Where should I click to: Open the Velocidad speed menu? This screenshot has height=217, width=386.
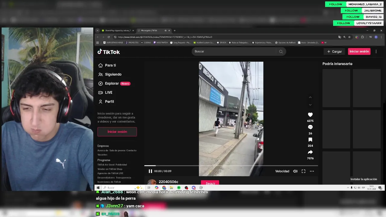(x=282, y=171)
